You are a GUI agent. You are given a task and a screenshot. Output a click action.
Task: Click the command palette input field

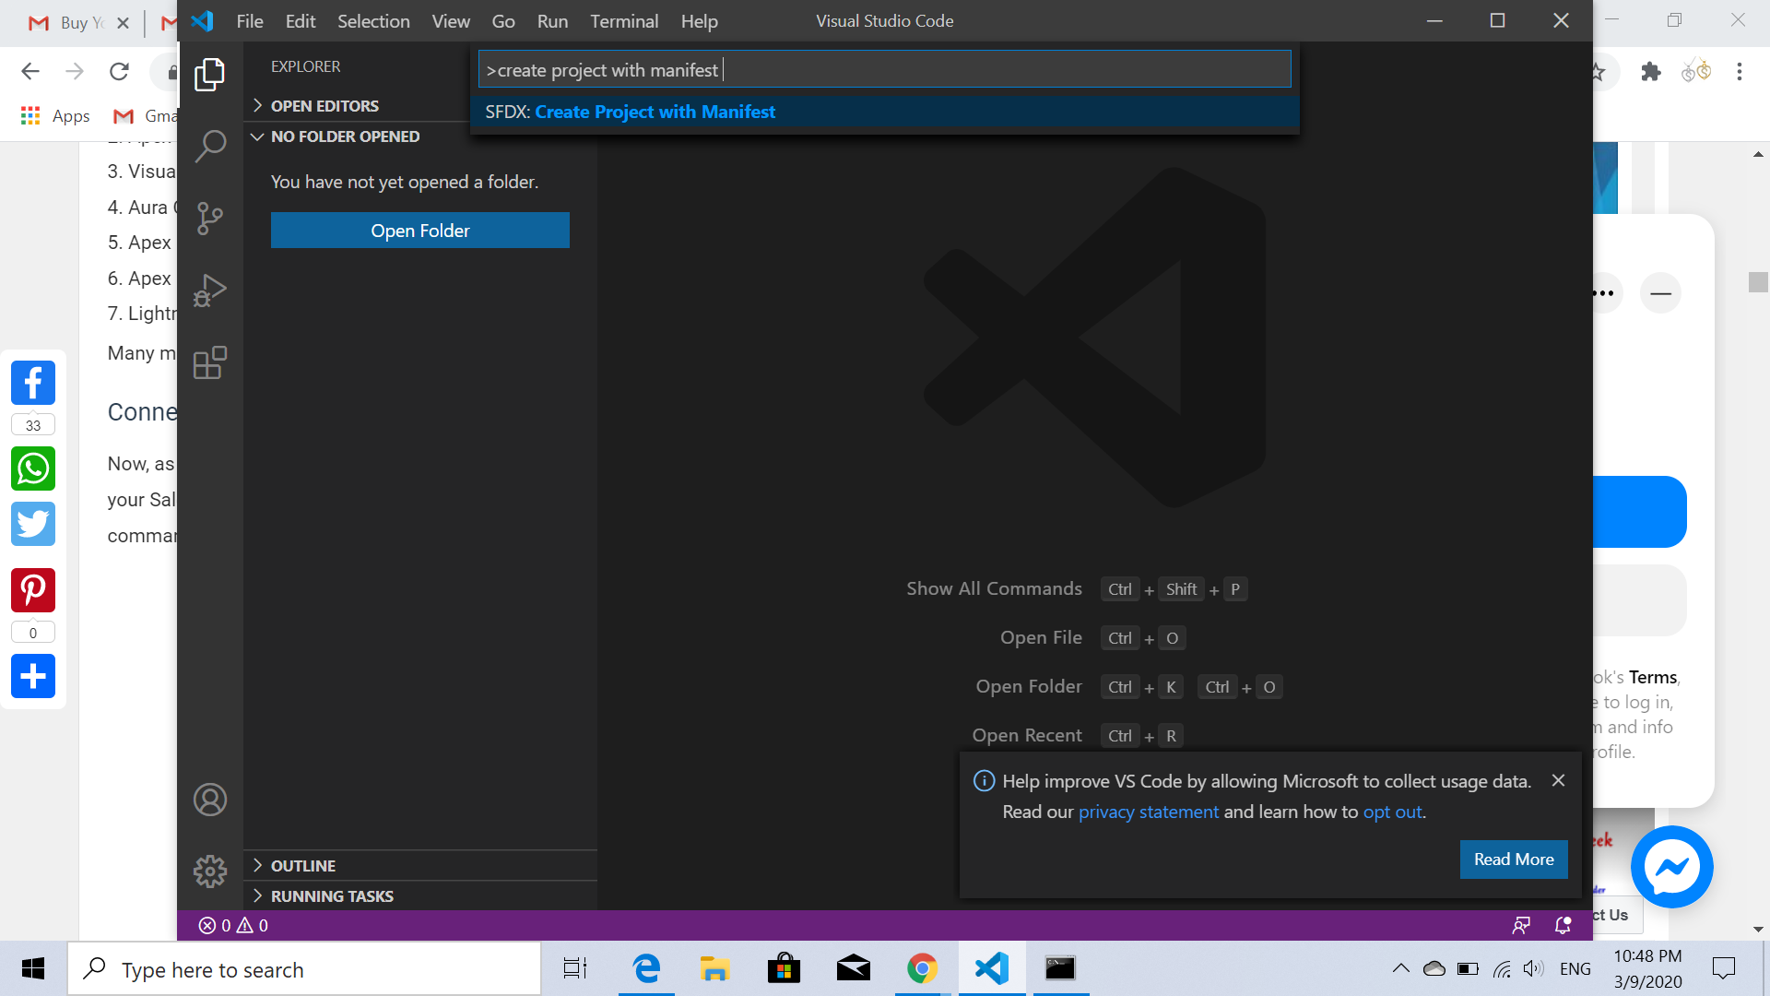tap(885, 70)
